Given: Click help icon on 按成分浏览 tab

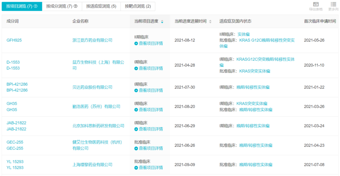Looking at the screenshot, I should [x=76, y=6].
